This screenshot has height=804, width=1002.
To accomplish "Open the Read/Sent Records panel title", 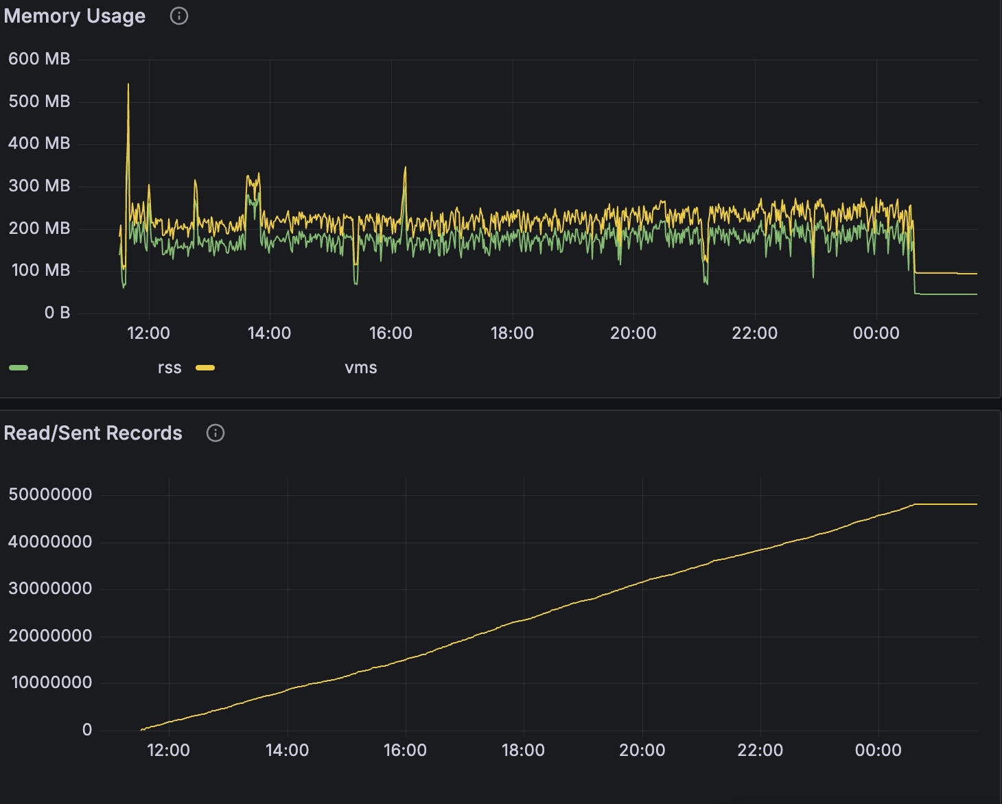I will [93, 433].
